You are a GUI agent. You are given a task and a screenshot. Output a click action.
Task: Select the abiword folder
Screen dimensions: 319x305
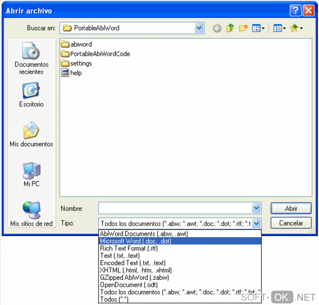pyautogui.click(x=77, y=44)
